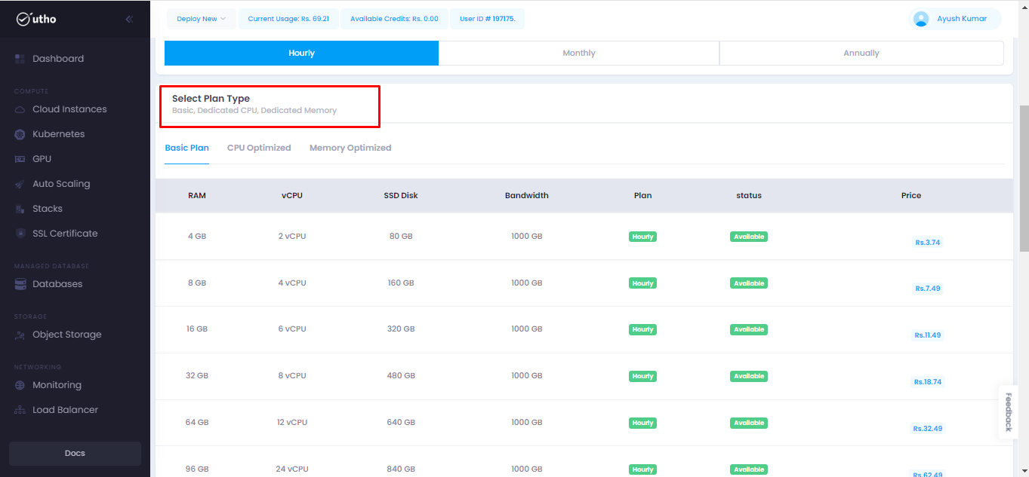
Task: Open the Feedback side tab
Action: coord(1008,411)
